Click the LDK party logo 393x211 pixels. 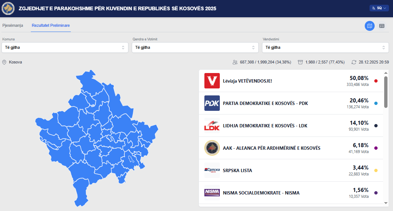212,125
